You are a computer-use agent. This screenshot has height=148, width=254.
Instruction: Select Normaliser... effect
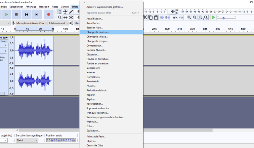click(111, 77)
